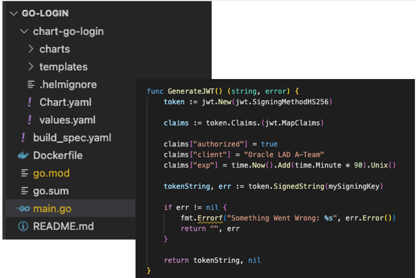Click the SignedString method call

pos(299,186)
